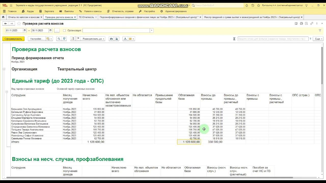This screenshot has height=183, width=326.
Task: Click the sum sigma icon
Action: (x=234, y=39)
